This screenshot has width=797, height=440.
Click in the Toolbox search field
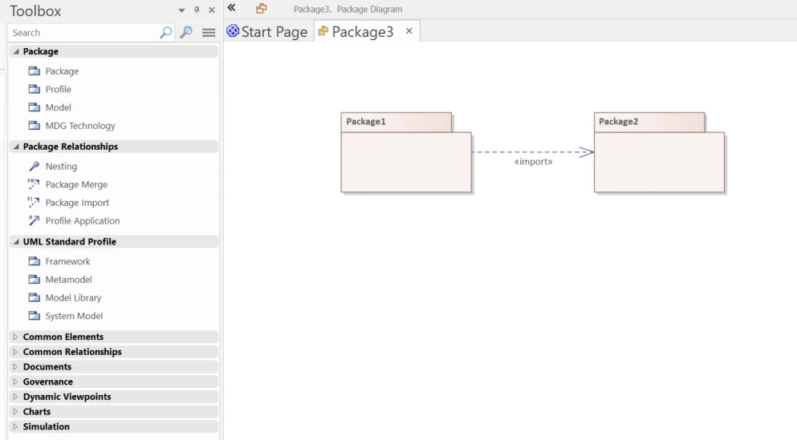tap(83, 33)
